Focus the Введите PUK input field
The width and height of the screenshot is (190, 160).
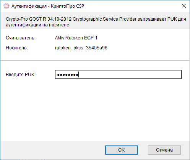coord(118,74)
